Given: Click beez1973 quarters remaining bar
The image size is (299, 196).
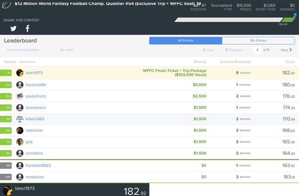Looking at the screenshot, I should [245, 73].
